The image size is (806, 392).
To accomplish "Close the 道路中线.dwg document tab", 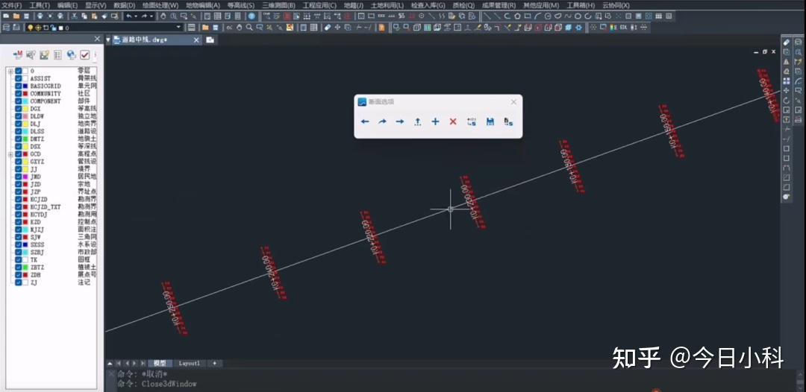I will pyautogui.click(x=196, y=39).
